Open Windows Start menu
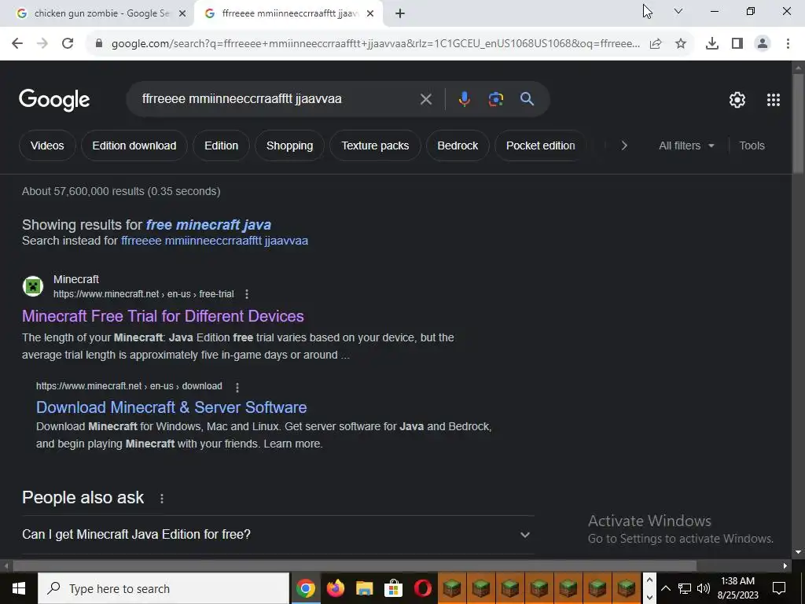 tap(19, 588)
